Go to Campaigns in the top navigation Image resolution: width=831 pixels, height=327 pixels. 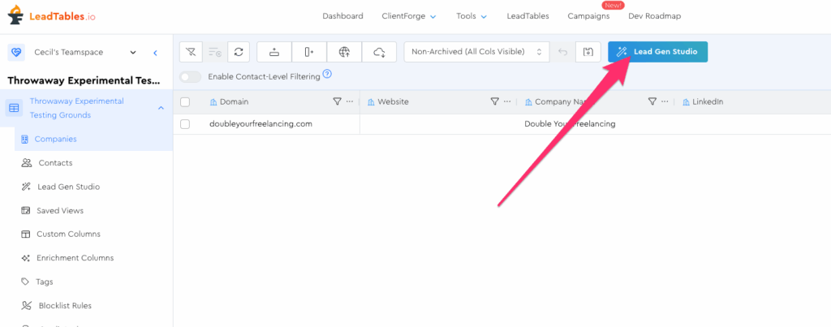click(x=588, y=15)
